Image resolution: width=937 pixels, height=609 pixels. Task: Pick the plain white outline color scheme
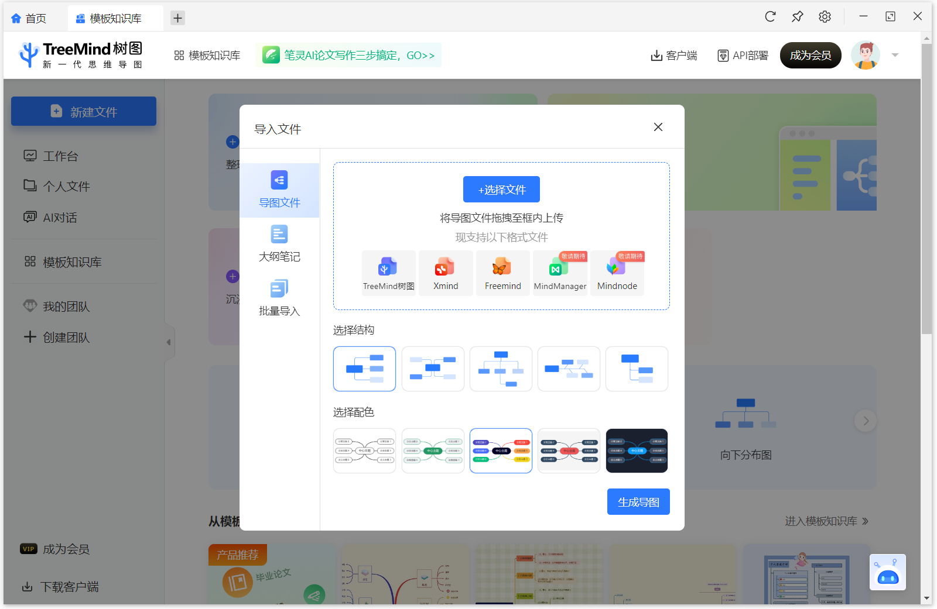364,450
